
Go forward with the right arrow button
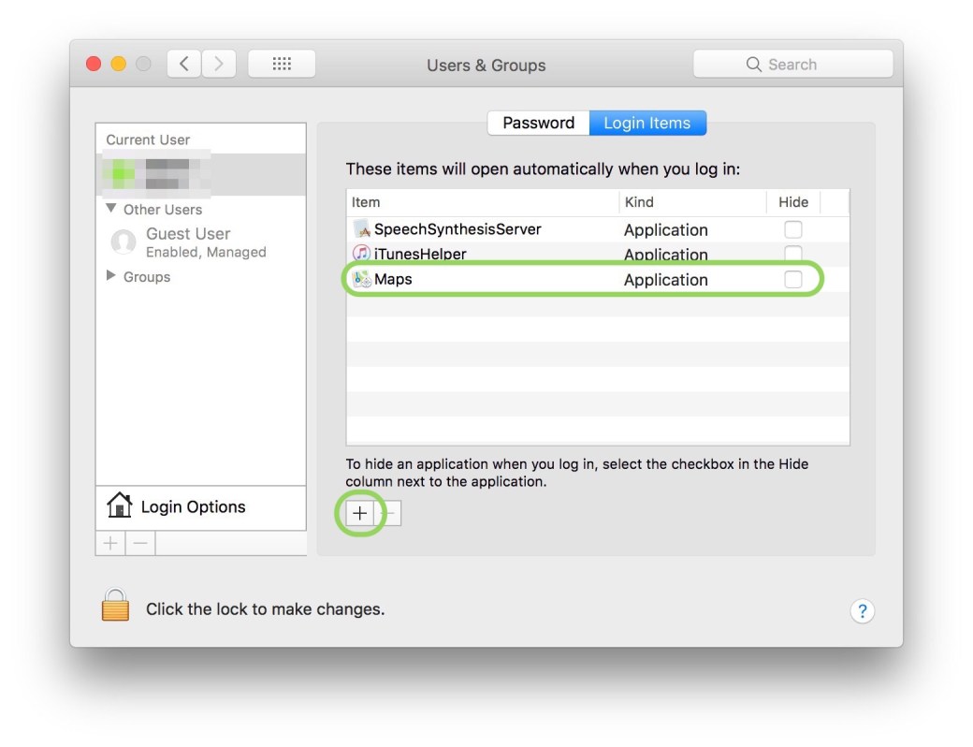click(219, 65)
